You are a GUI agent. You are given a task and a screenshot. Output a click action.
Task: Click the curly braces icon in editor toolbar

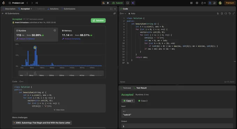pyautogui.click(x=226, y=14)
